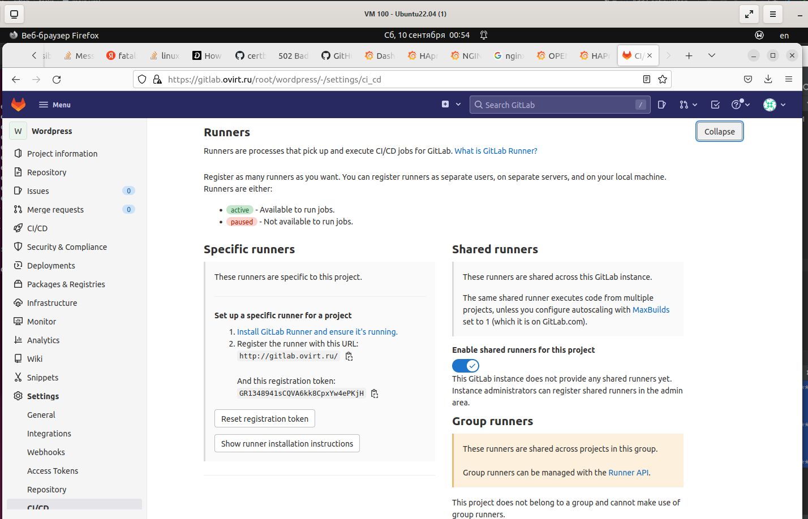Screen dimensions: 808x519
Task: Switch to the Dash tab
Action: coord(380,55)
